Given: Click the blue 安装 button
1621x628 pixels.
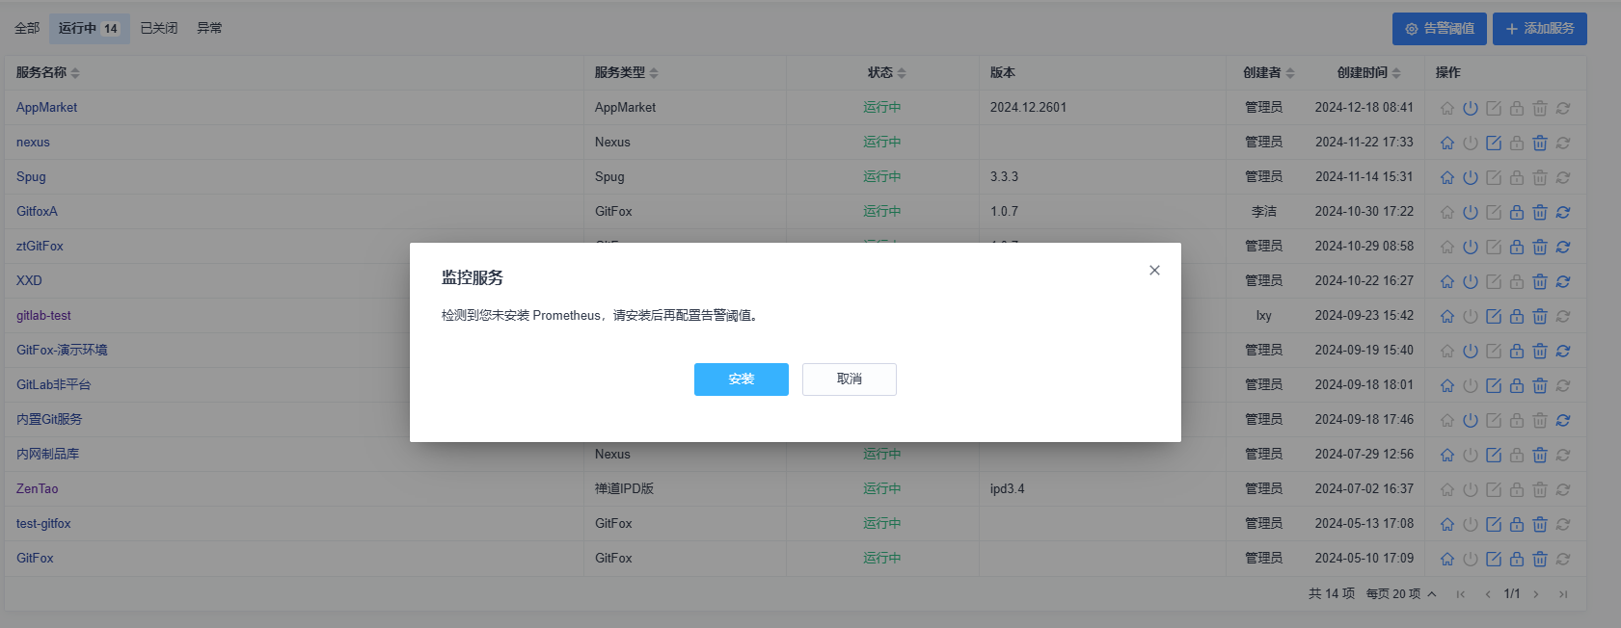Looking at the screenshot, I should click(741, 379).
